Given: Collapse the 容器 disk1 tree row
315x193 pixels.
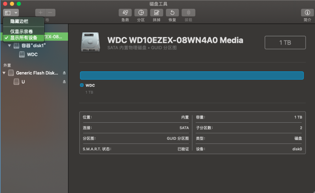Looking at the screenshot, I should (x=9, y=46).
